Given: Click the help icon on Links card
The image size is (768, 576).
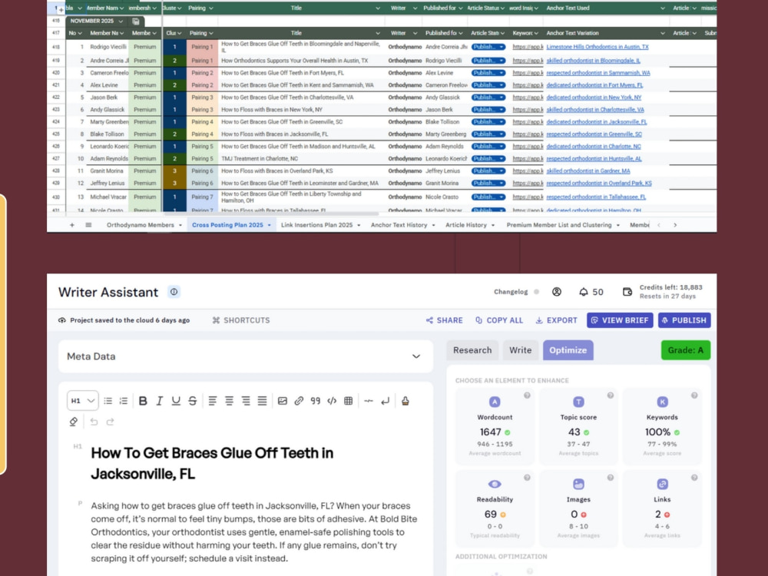Looking at the screenshot, I should [x=694, y=478].
